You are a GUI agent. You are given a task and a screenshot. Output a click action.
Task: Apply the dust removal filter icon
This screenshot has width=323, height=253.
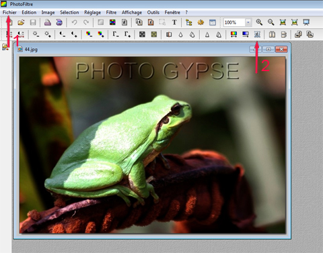tap(169, 34)
